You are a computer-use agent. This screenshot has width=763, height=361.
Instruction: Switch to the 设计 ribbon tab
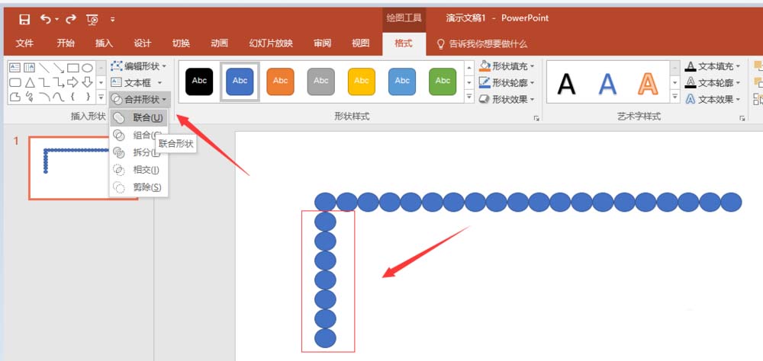tap(142, 43)
